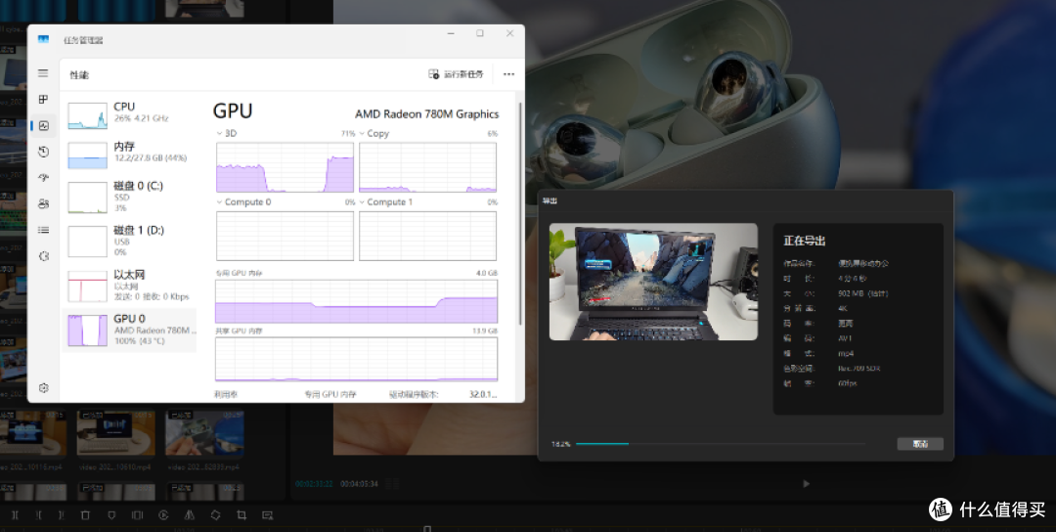The image size is (1056, 532).
Task: Click timecode 00:04:05:34 under preview
Action: coord(359,483)
